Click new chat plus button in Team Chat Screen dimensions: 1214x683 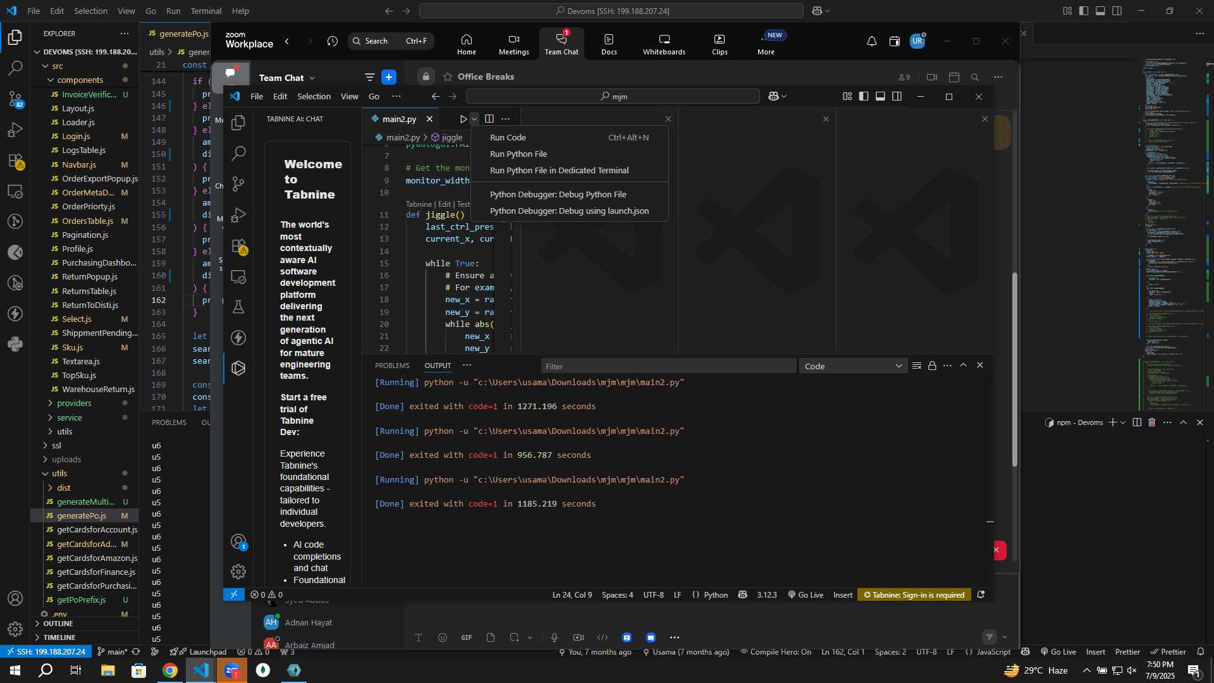point(389,77)
